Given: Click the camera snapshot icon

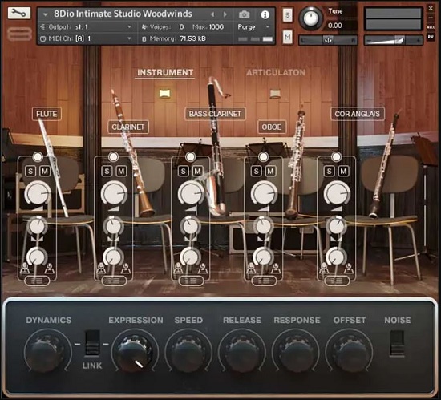Looking at the screenshot, I should click(x=244, y=14).
